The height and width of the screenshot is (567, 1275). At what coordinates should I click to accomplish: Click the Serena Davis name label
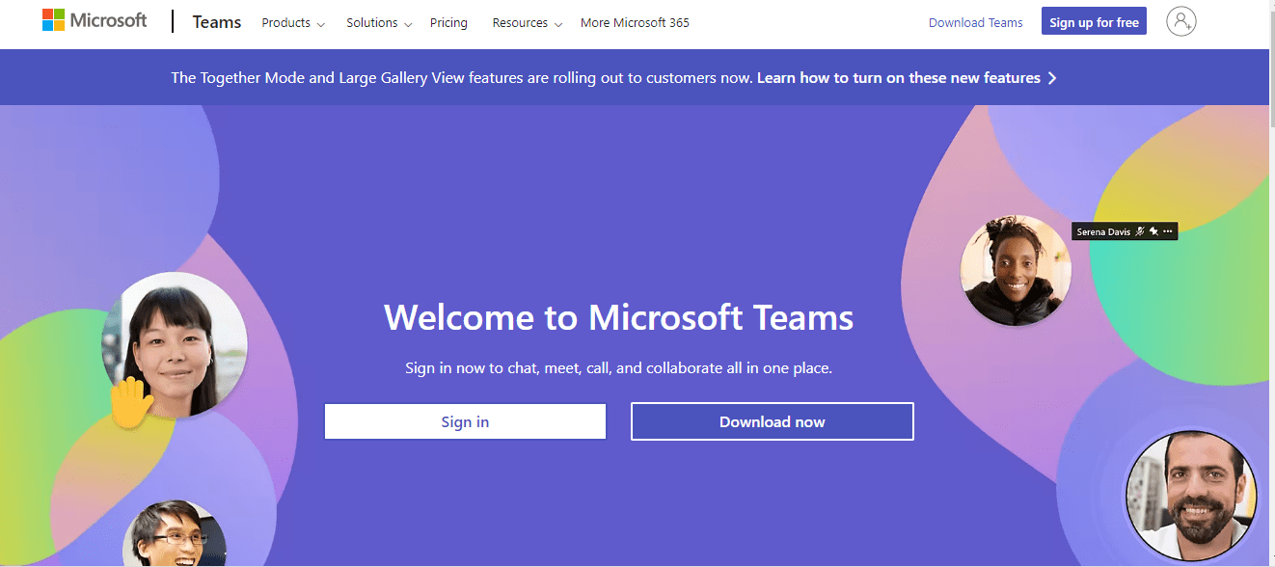(1103, 231)
